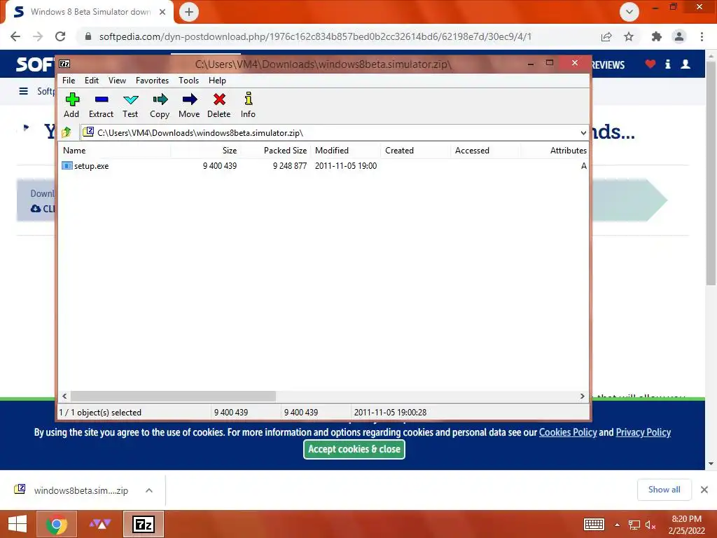Click the Softpedia user account icon
717x538 pixels.
[x=685, y=64]
